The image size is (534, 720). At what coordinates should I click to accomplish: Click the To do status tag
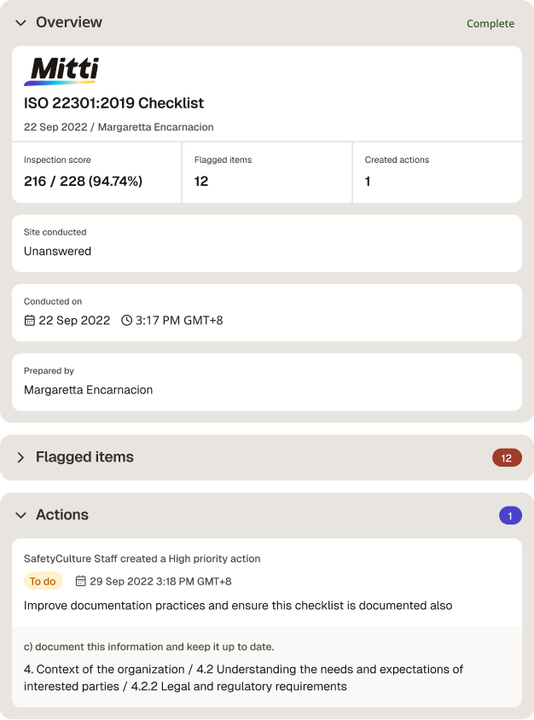pyautogui.click(x=43, y=581)
